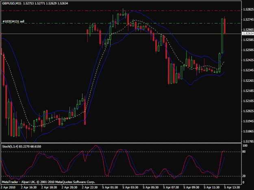Click the 2 Apr 16:30 time label
Image resolution: width=254 pixels, height=190 pixels.
tap(29, 188)
